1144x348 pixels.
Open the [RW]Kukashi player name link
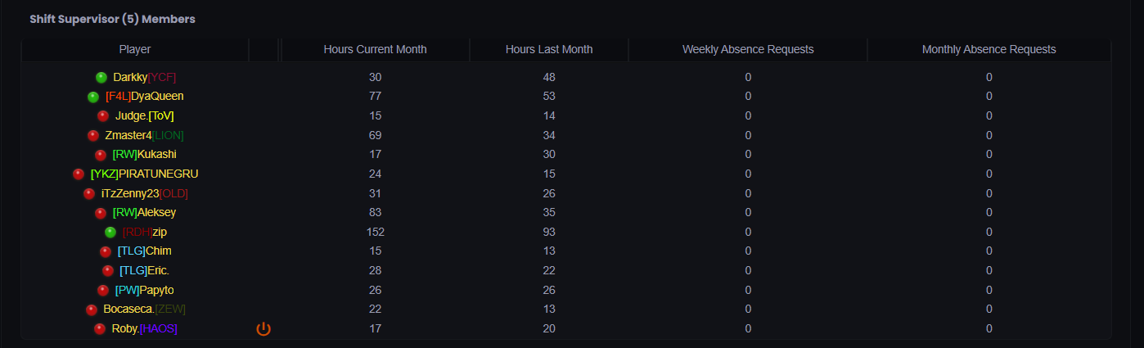click(x=144, y=155)
